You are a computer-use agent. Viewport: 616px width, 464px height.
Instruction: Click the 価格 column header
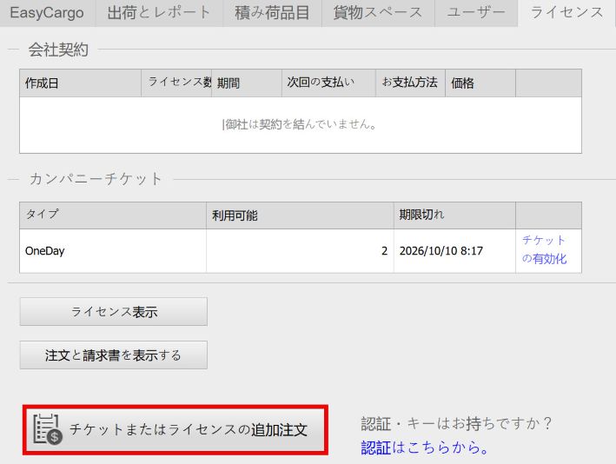point(480,83)
